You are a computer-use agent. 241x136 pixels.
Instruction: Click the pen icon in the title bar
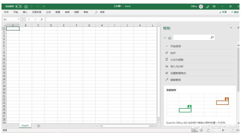pos(207,6)
